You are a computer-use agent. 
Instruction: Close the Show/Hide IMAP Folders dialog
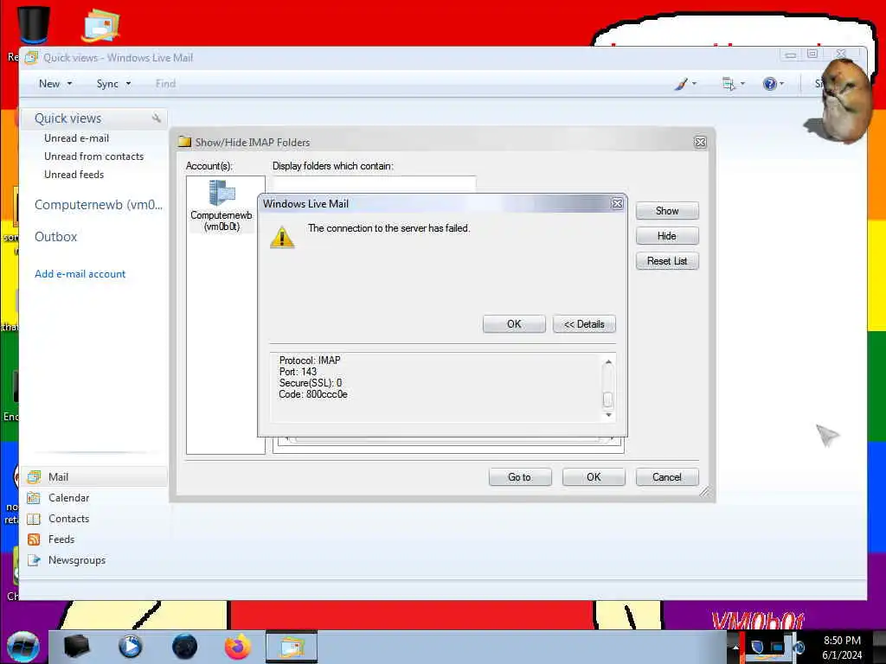click(700, 143)
